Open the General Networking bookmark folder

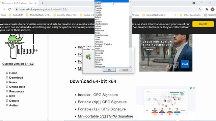coord(154,15)
